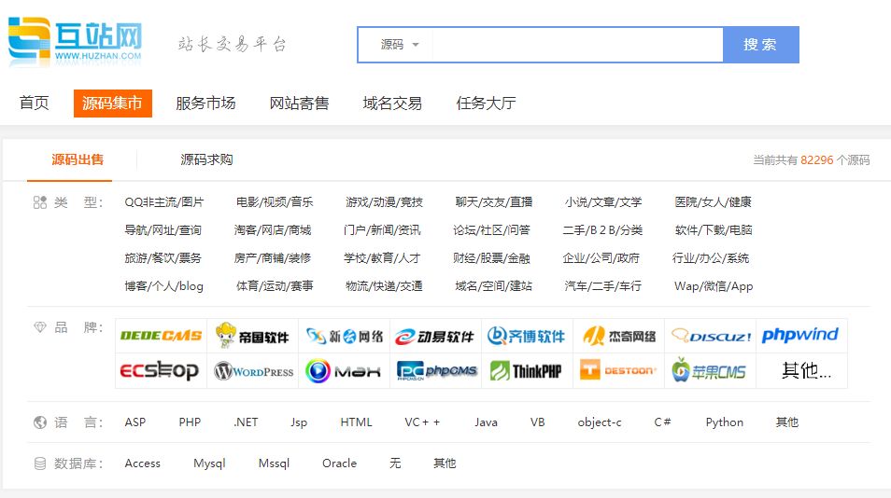Select category 电影/视频/音乐
891x498 pixels.
click(275, 202)
